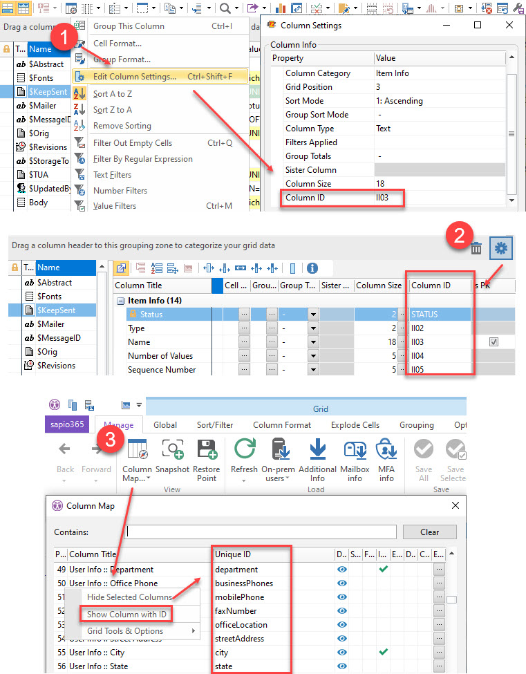
Task: Toggle visibility eye for state row
Action: point(341,666)
